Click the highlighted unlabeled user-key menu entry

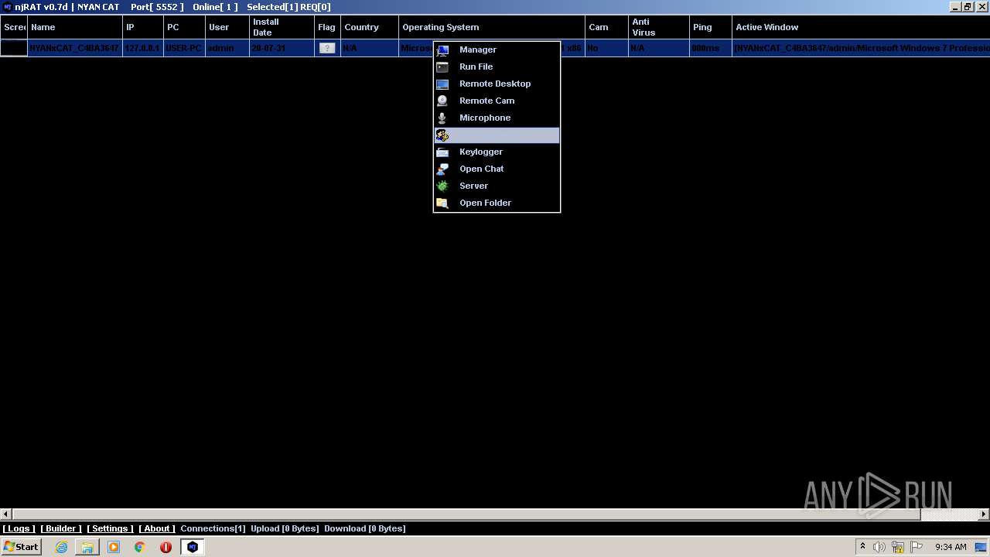click(x=497, y=135)
